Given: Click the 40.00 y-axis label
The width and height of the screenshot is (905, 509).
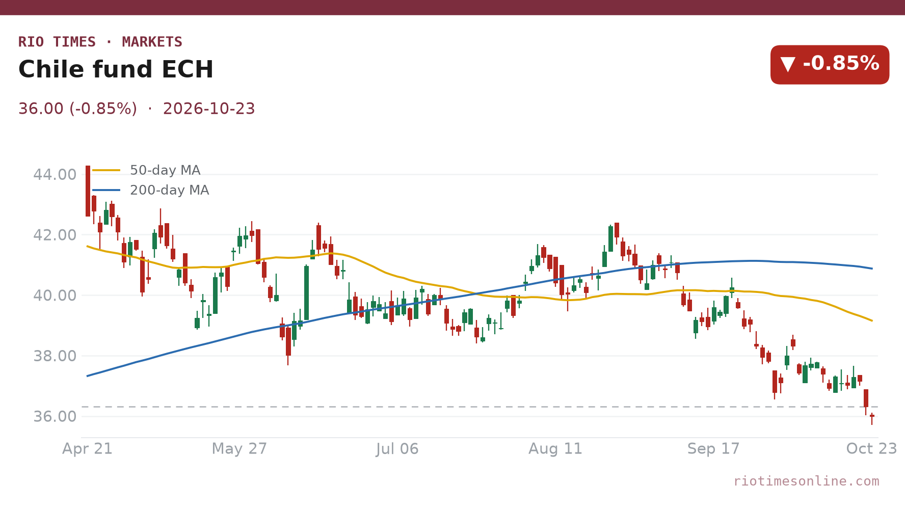Looking at the screenshot, I should click(55, 296).
